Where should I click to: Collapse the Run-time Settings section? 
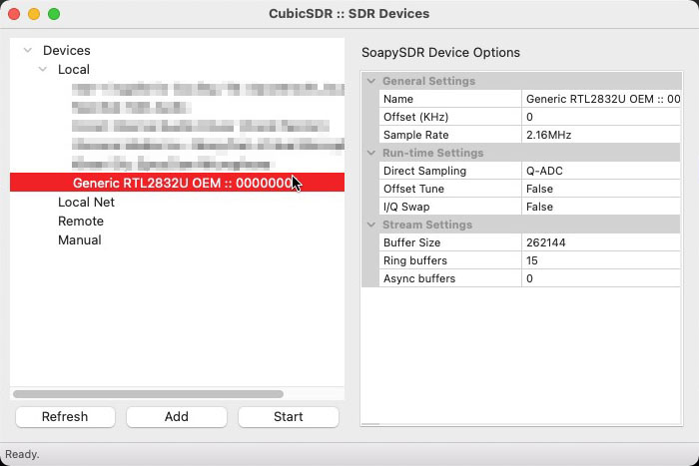(x=370, y=153)
